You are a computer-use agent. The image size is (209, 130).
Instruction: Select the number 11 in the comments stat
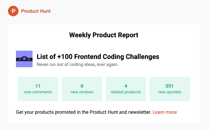[x=38, y=86]
